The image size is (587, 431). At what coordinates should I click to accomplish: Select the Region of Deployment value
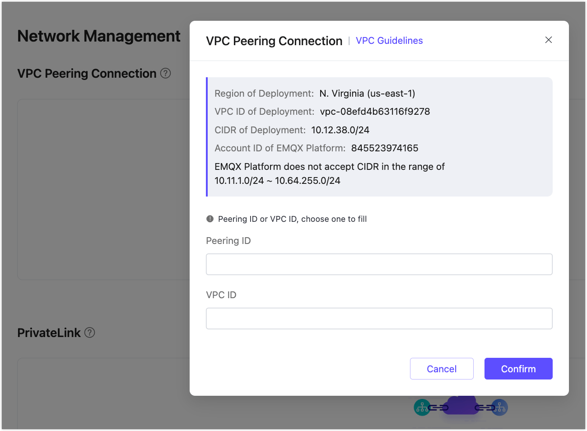pyautogui.click(x=367, y=93)
